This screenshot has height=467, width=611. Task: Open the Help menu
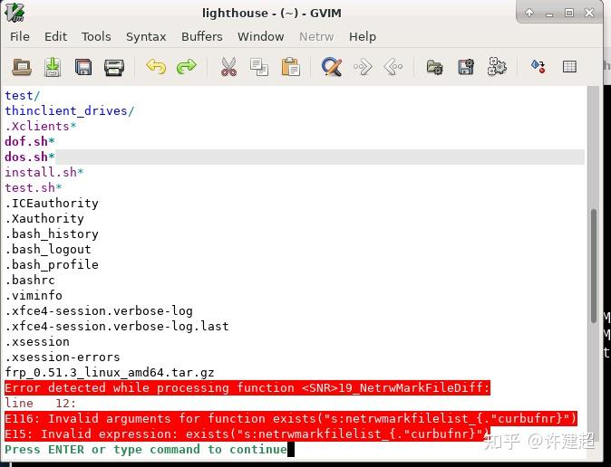click(363, 36)
